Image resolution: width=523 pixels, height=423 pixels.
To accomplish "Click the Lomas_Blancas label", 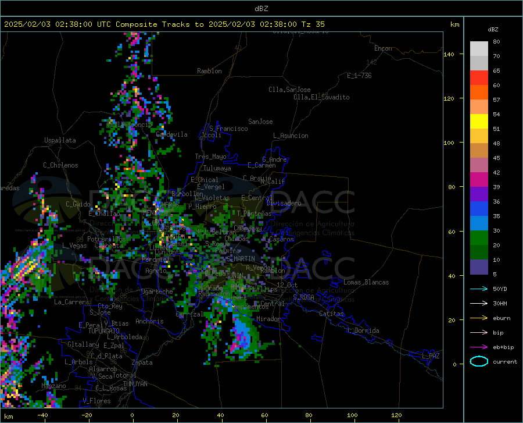I will 366,282.
